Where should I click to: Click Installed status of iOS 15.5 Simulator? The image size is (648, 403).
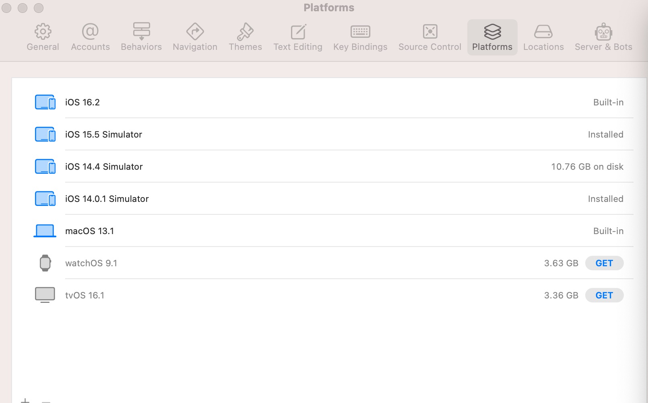coord(606,134)
